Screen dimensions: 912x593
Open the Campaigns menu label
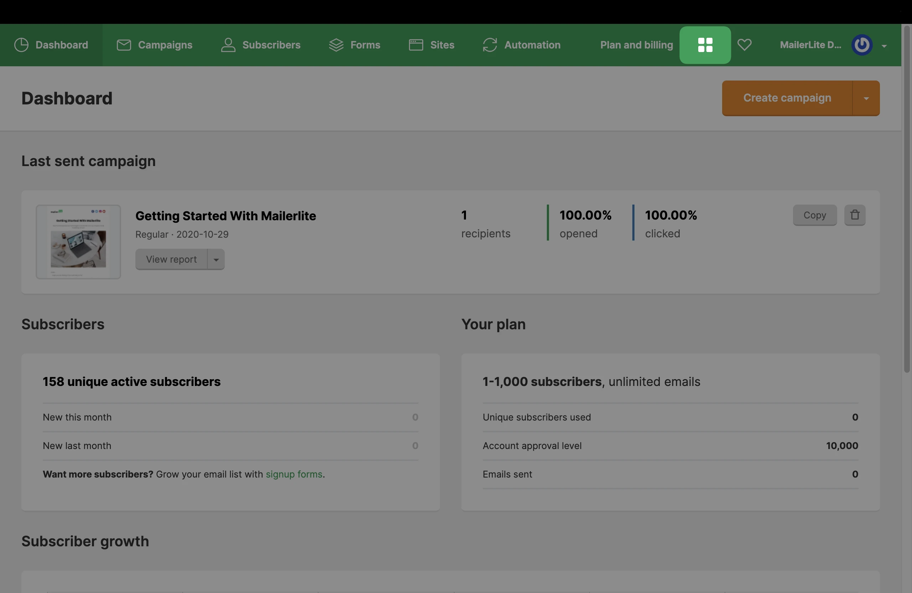(x=165, y=45)
